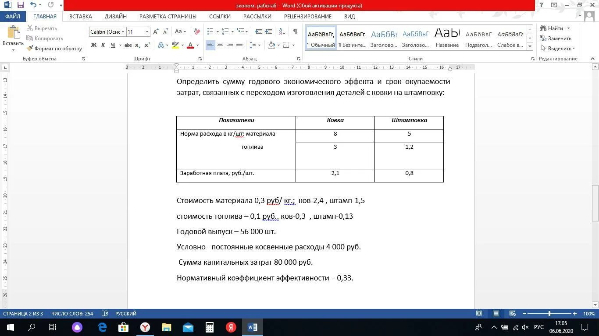Click Заменить to replace text

[x=556, y=38]
